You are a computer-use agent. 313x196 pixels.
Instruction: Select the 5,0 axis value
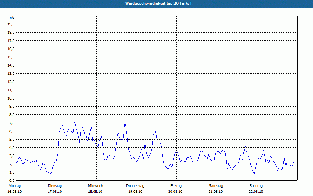click(12, 140)
